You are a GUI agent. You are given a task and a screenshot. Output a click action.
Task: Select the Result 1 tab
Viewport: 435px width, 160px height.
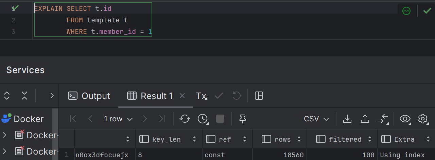[150, 96]
